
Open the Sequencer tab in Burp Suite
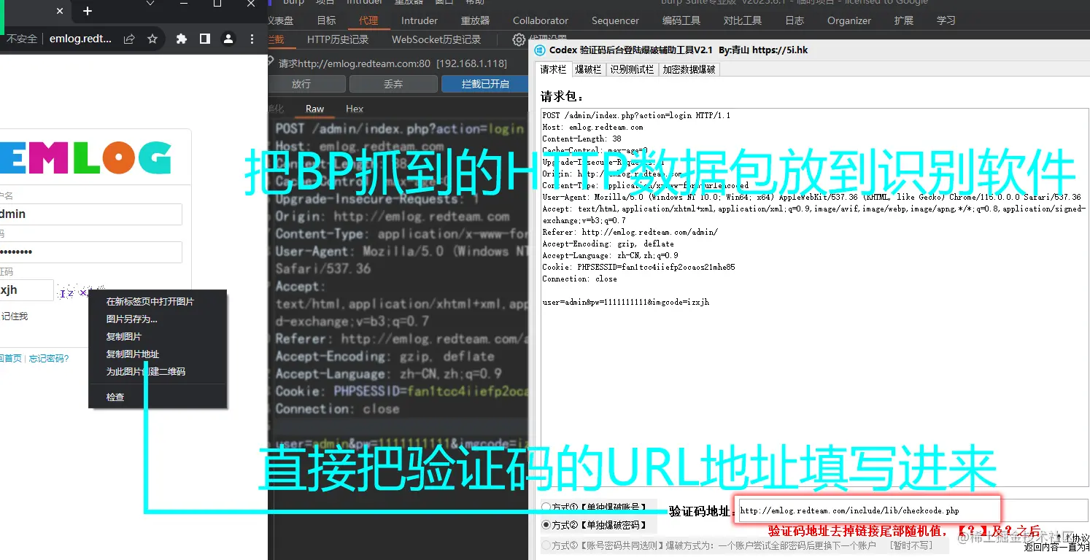(x=615, y=20)
